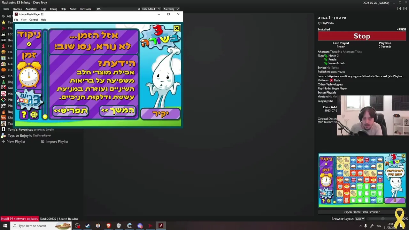
Task: Adjust the thumbnail scale slider
Action: (382, 219)
